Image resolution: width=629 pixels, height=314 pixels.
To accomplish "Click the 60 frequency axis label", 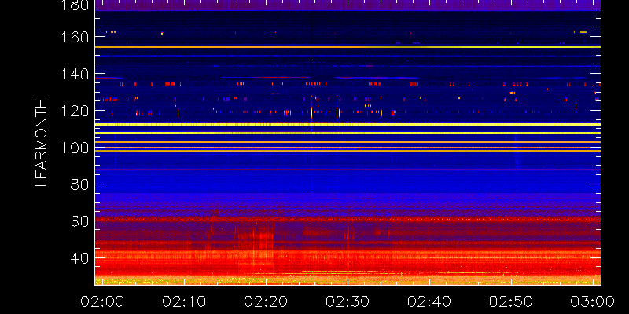I will tap(79, 221).
